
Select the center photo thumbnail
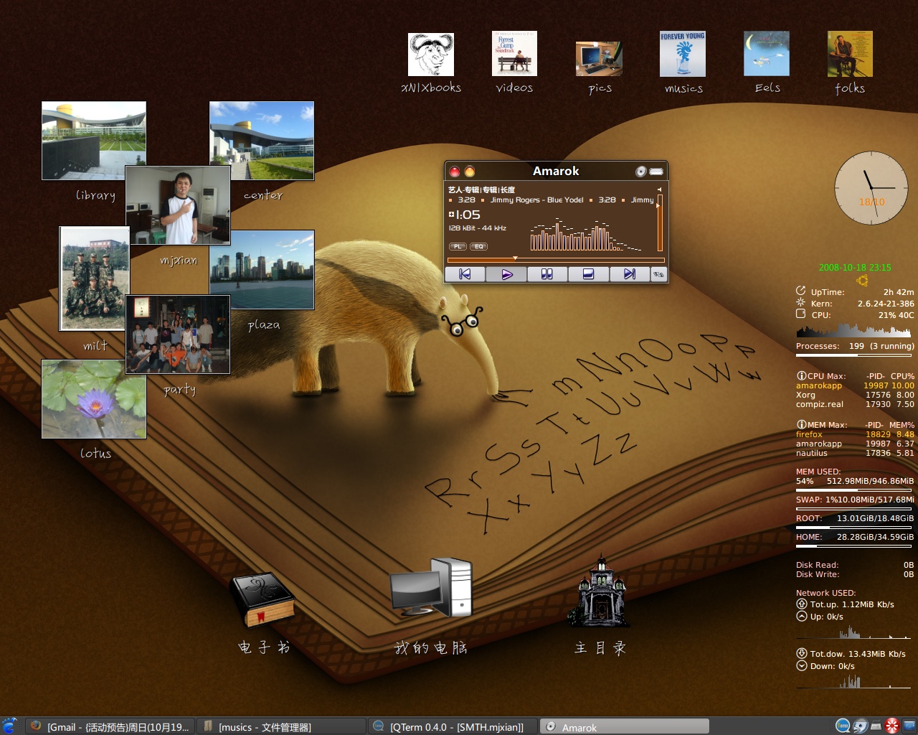tap(262, 140)
